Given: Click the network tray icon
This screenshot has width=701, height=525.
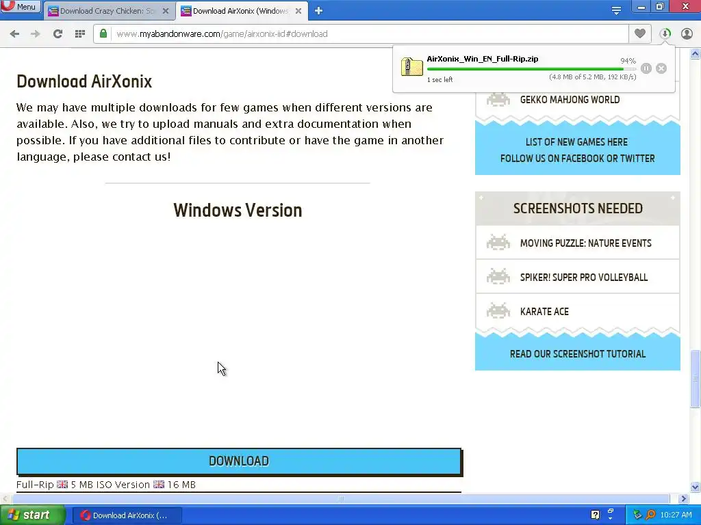Looking at the screenshot, I should (637, 515).
